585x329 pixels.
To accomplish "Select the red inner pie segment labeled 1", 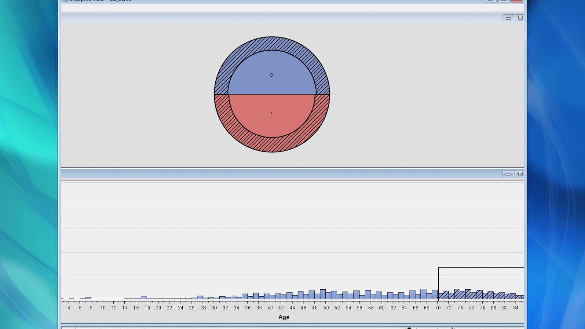I will [271, 115].
